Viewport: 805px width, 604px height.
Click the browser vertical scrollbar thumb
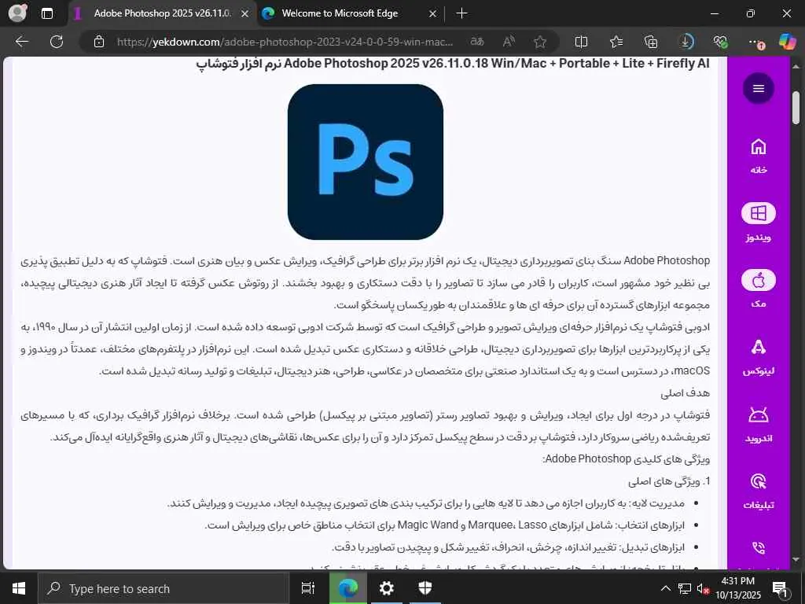pyautogui.click(x=796, y=108)
